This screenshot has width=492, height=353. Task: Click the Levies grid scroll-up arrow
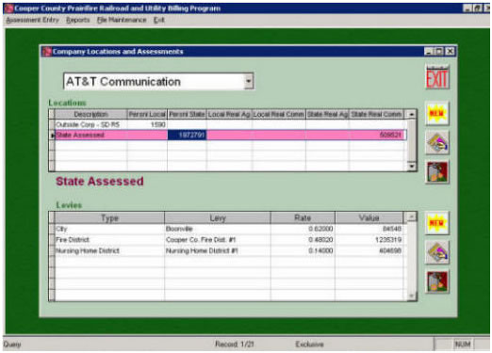(411, 217)
